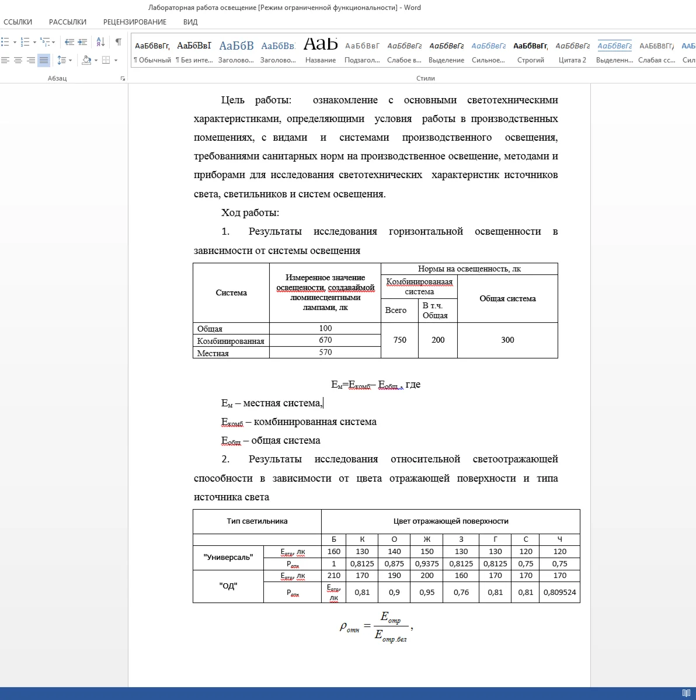Apply the Без интервала style
The image size is (696, 700).
point(194,51)
